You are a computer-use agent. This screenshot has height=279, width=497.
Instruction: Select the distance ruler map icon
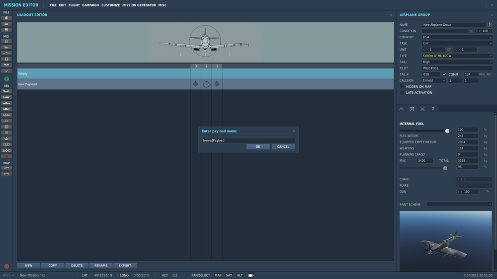coord(6,174)
